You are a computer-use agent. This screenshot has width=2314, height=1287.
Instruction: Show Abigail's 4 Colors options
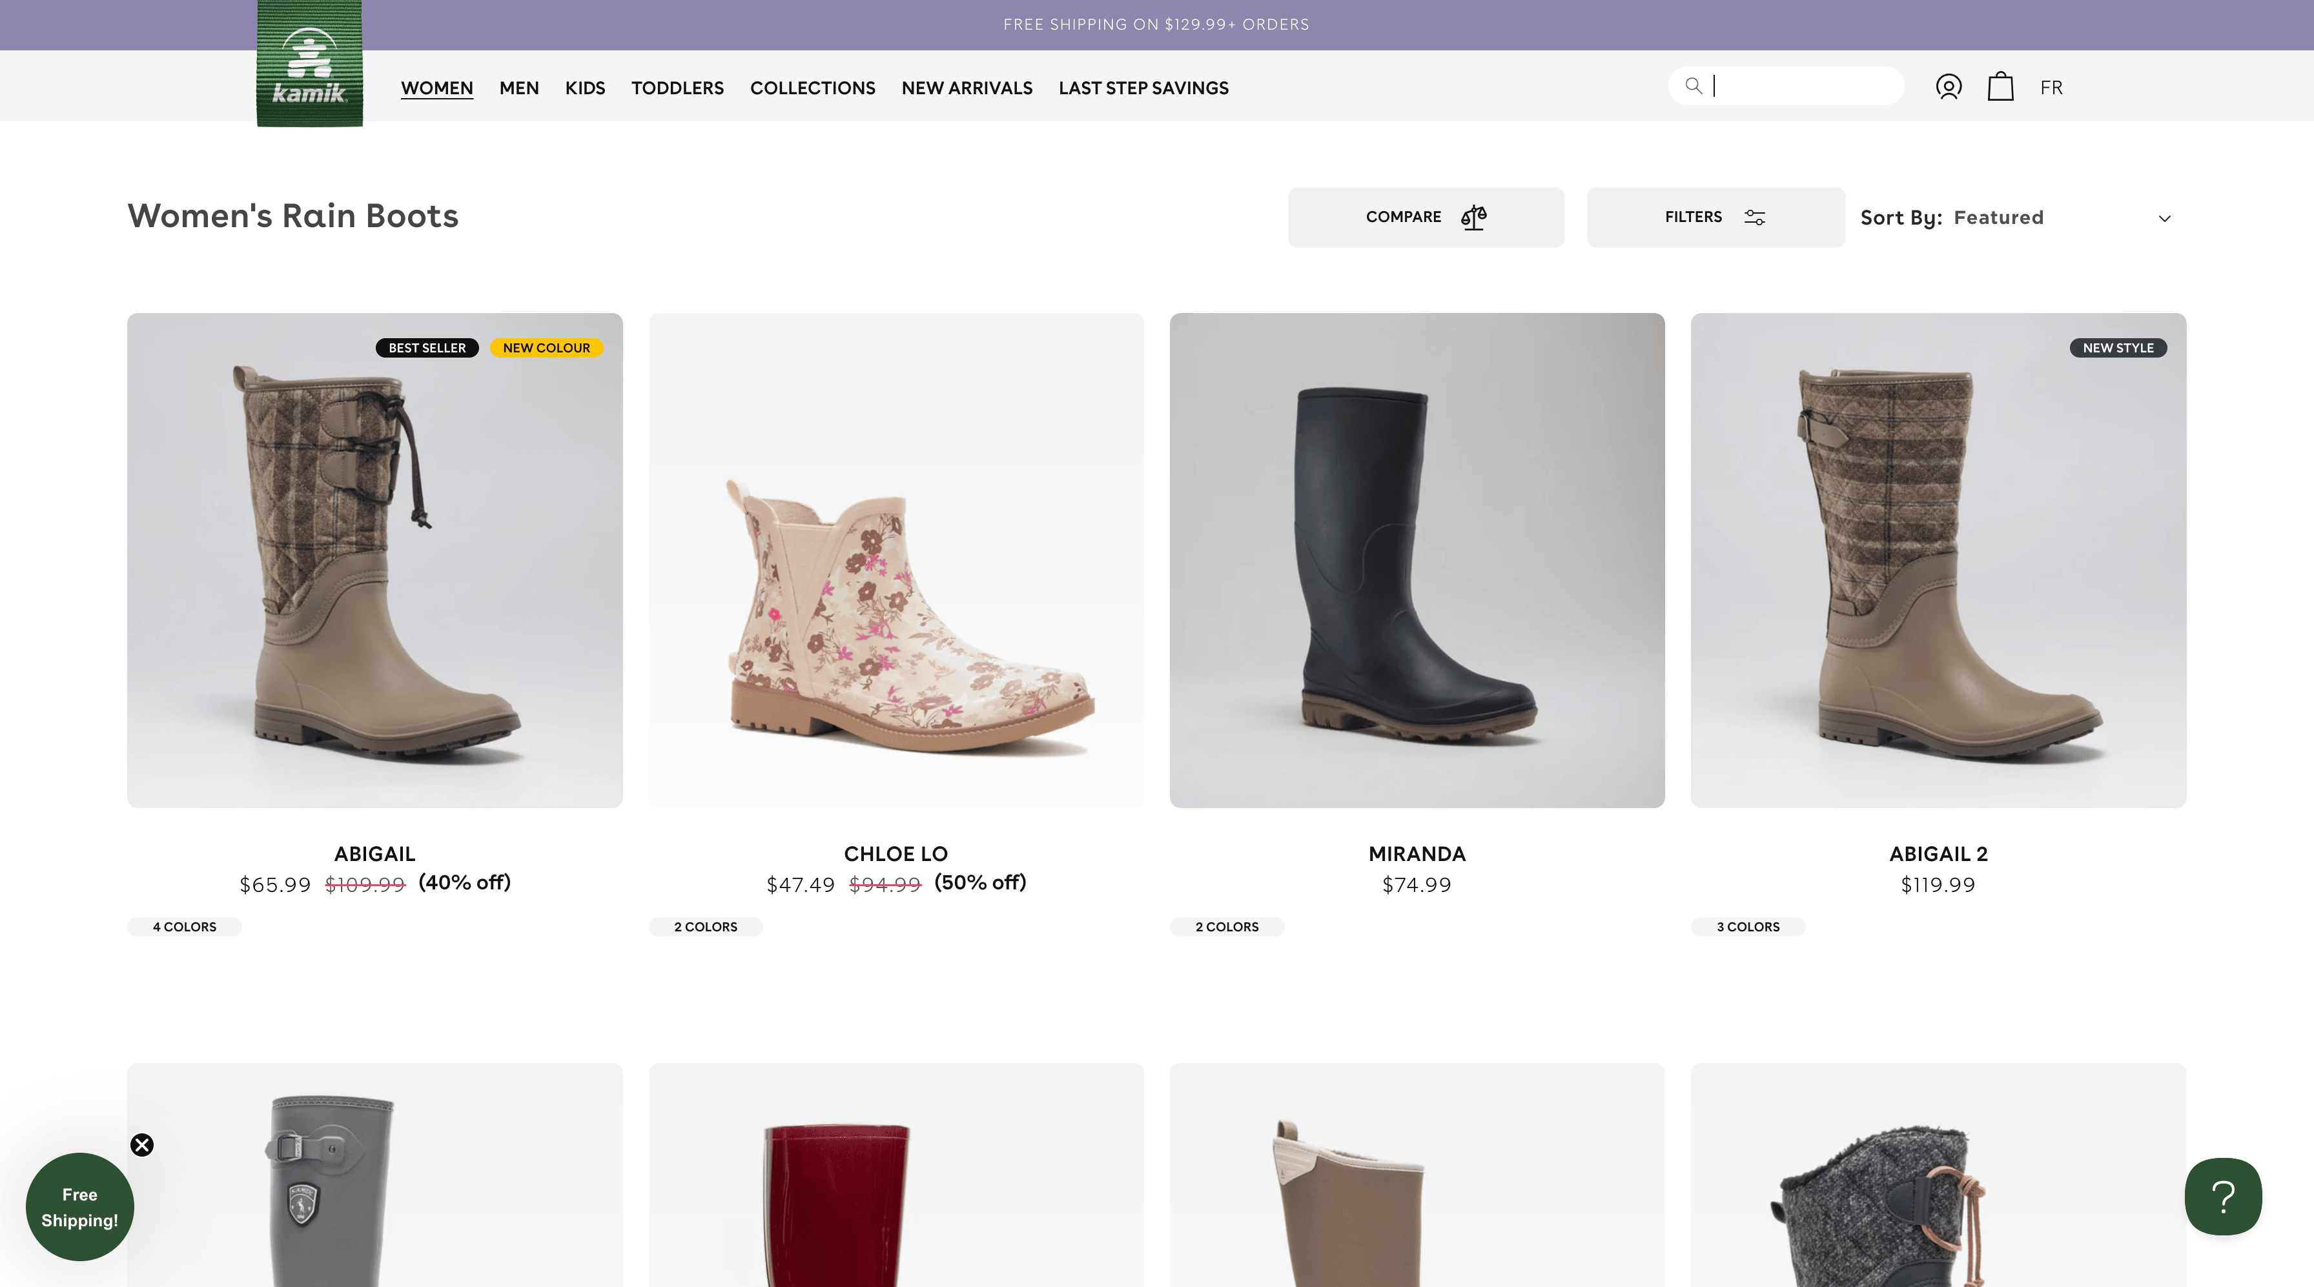coord(184,927)
